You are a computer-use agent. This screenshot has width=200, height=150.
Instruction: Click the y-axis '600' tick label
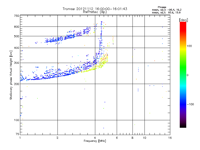pos(16,27)
